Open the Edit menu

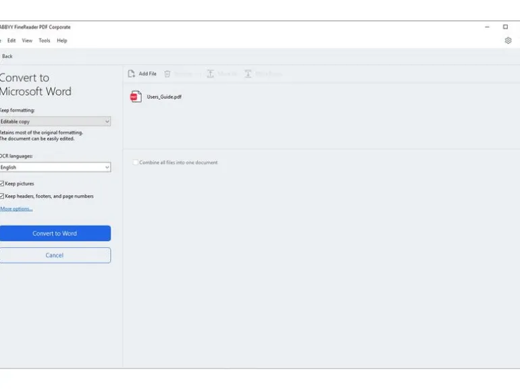[11, 40]
